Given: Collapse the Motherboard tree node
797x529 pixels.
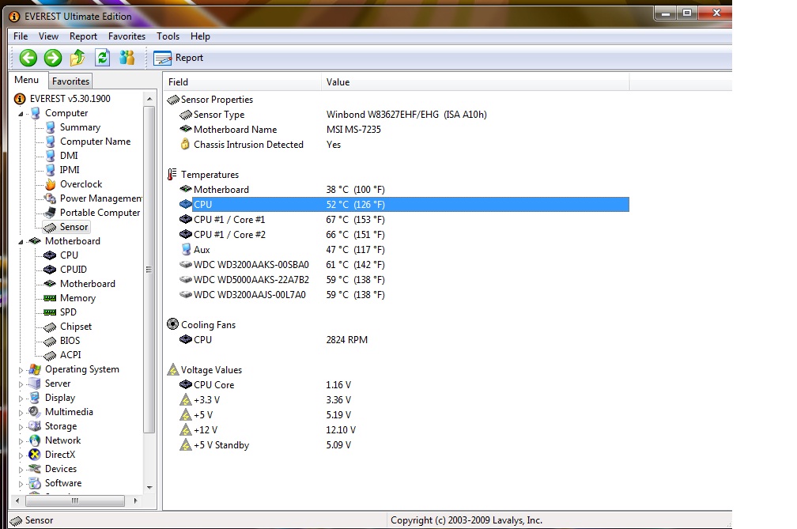Looking at the screenshot, I should [21, 242].
